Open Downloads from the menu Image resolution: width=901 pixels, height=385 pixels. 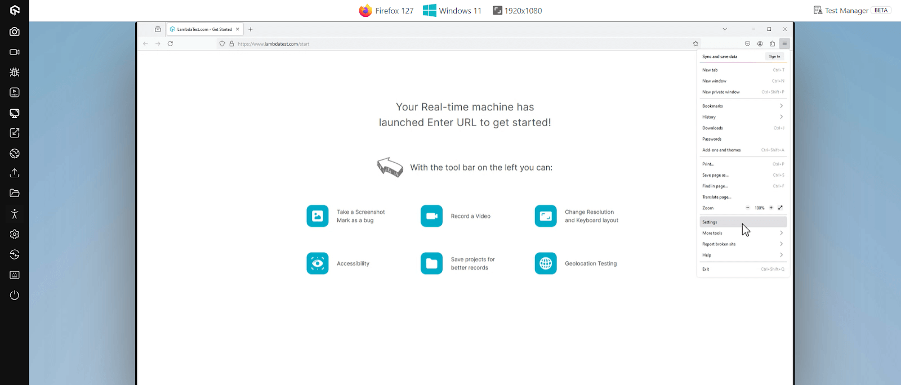pyautogui.click(x=743, y=128)
